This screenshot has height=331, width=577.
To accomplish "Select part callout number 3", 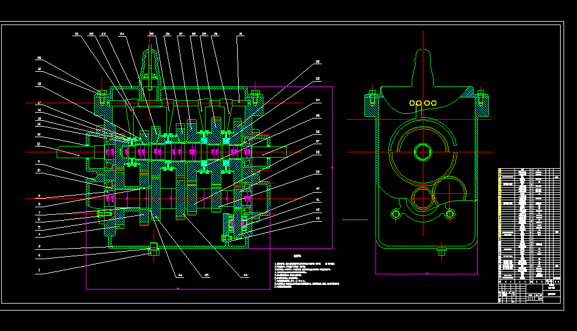I will pyautogui.click(x=39, y=246).
